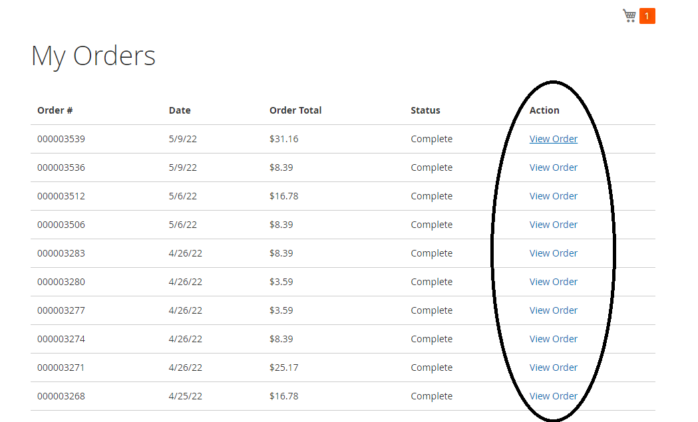The image size is (698, 422).
Task: Click the Status column header
Action: tap(425, 110)
